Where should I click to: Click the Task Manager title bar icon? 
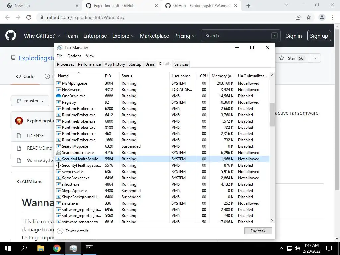pyautogui.click(x=60, y=48)
